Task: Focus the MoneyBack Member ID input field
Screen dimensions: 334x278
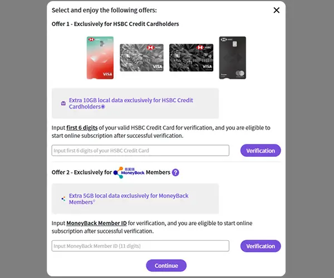Action: [x=140, y=246]
